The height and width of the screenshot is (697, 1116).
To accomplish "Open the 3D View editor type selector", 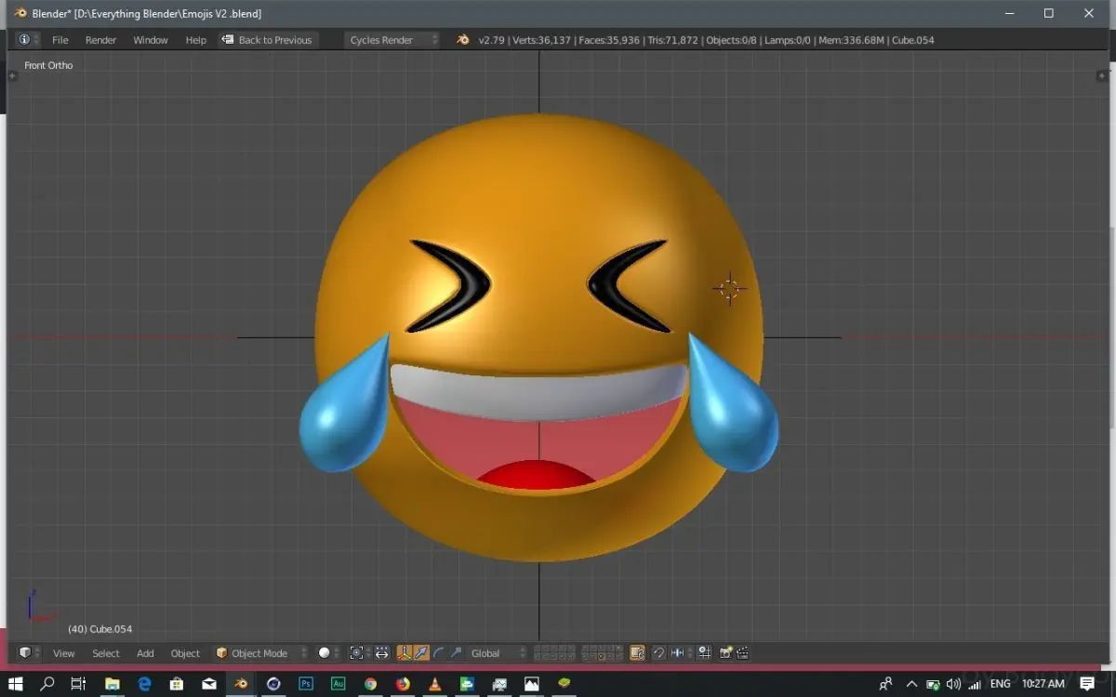I will [x=29, y=653].
